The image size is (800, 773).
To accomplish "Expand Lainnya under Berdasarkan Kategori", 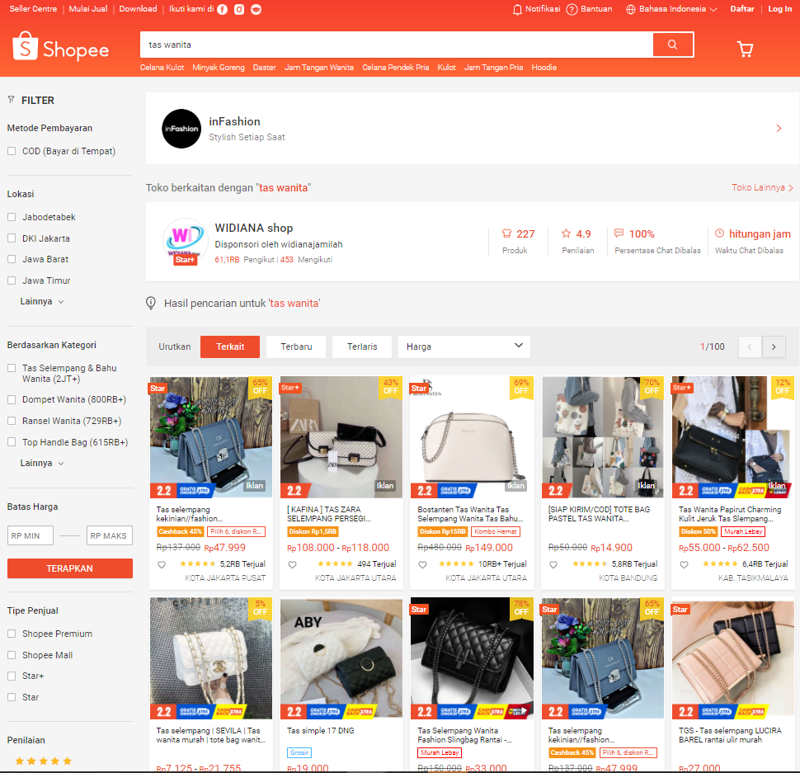I will coord(42,464).
